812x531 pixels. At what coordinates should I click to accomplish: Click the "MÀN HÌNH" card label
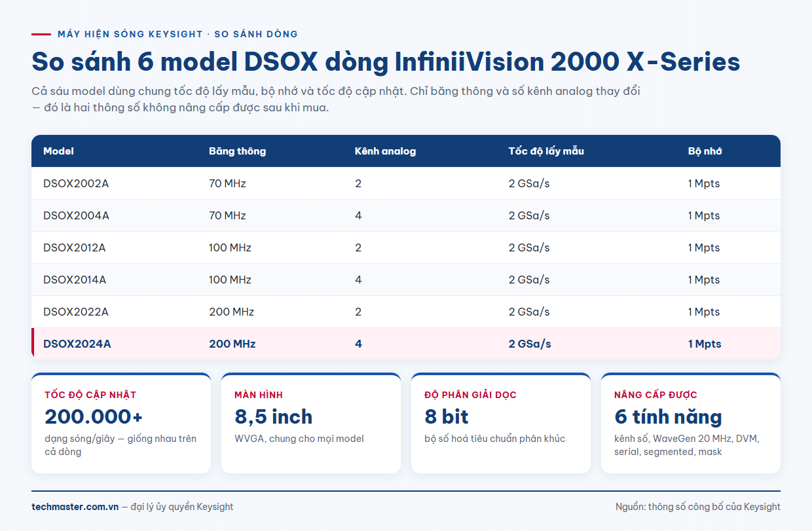click(259, 395)
